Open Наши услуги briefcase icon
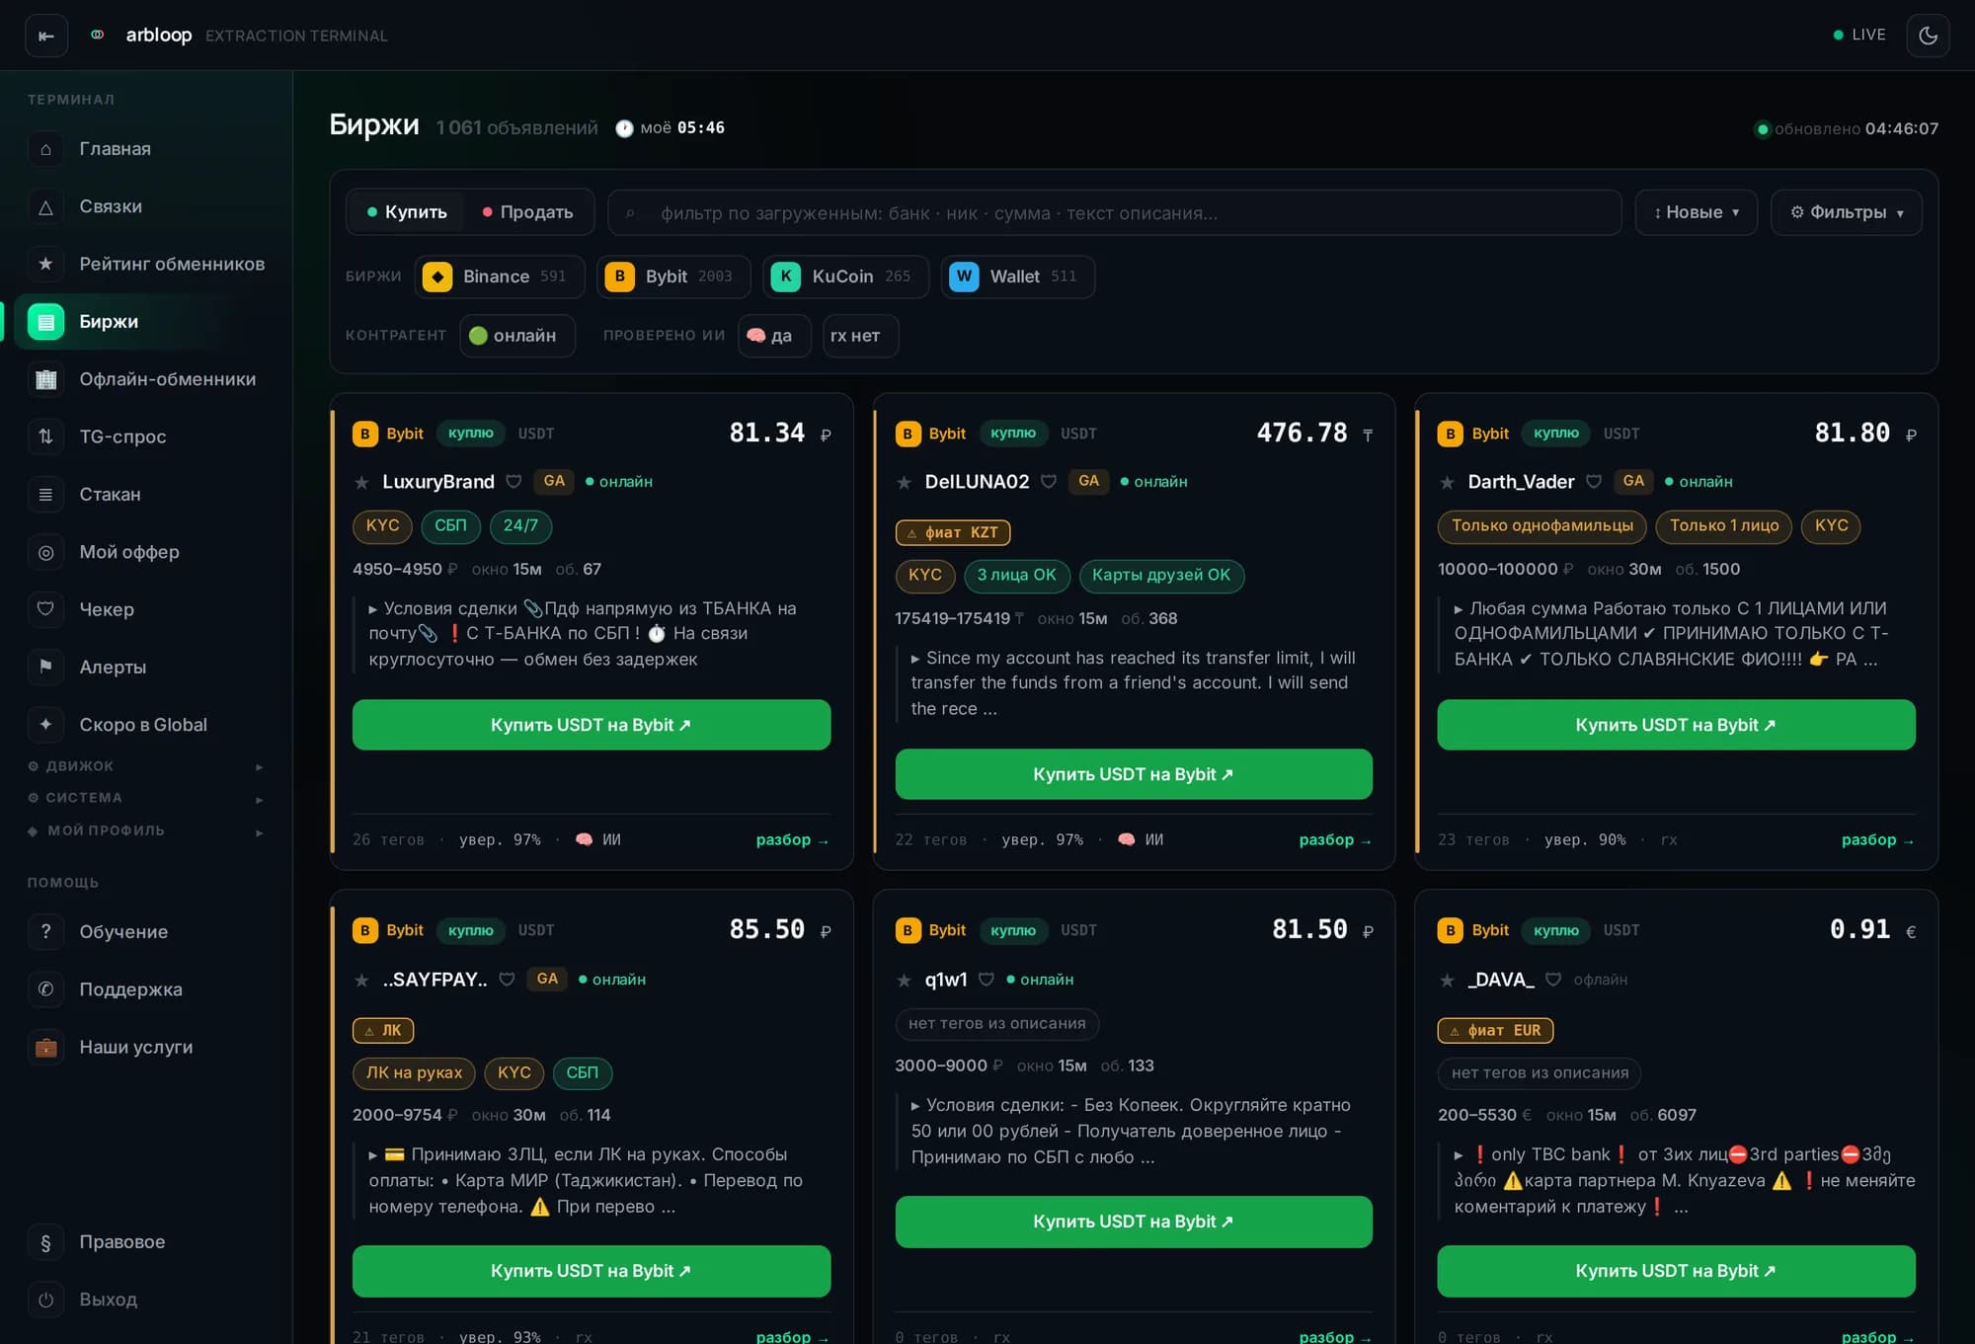The height and width of the screenshot is (1344, 1975). [45, 1047]
